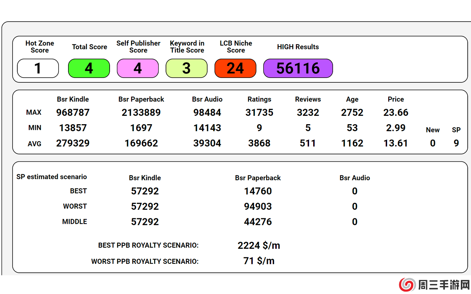
Task: Select the MAX Bsr Kindle value 968787
Action: pos(73,112)
